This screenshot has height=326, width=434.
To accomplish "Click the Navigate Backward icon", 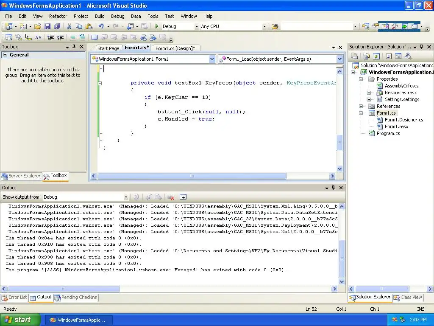I will [131, 26].
